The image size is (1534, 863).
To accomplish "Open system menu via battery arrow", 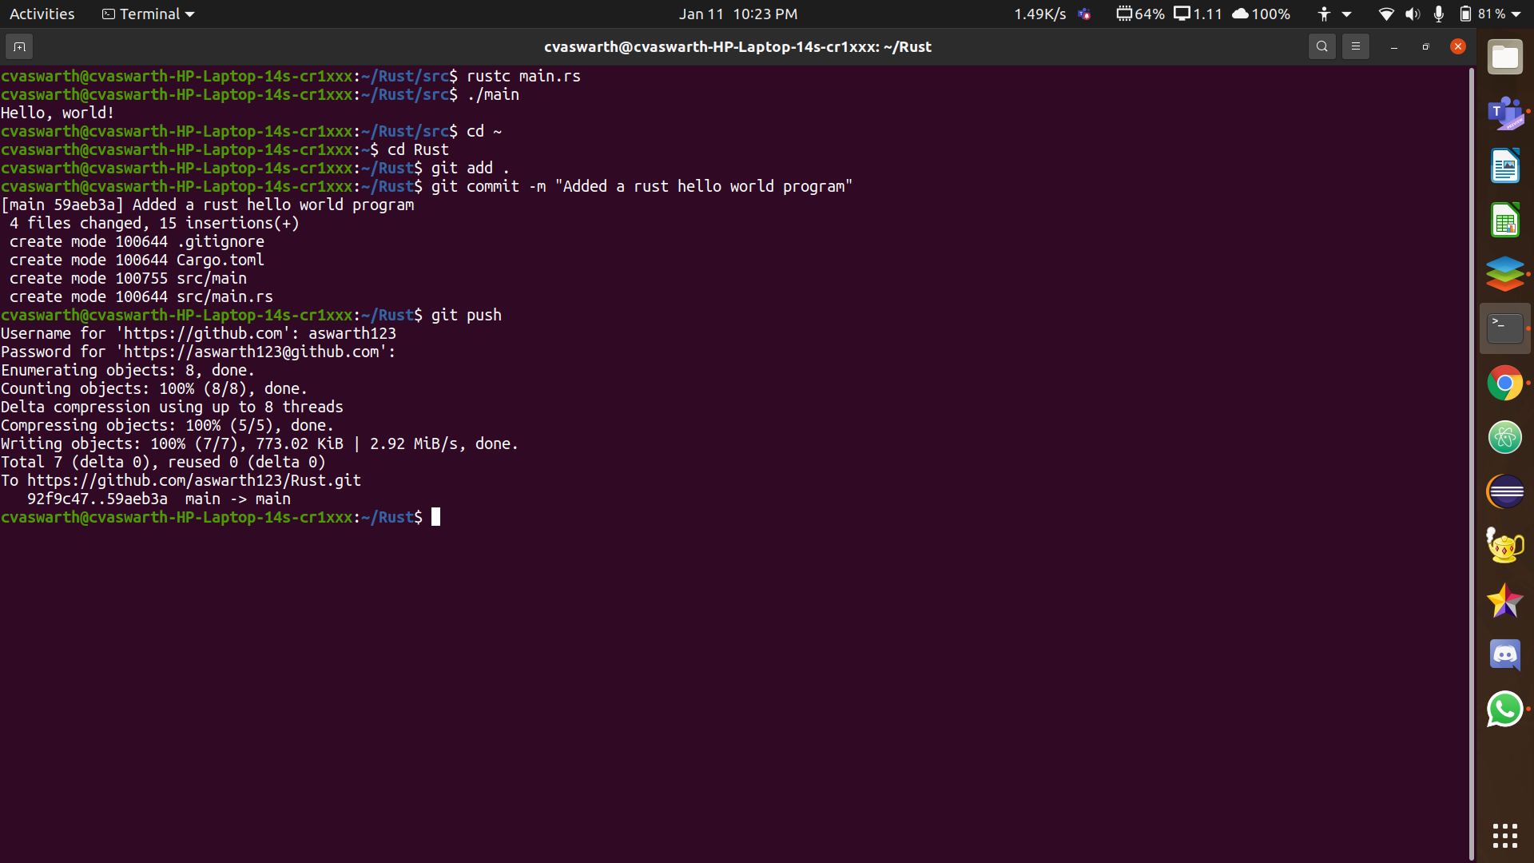I will [1516, 14].
